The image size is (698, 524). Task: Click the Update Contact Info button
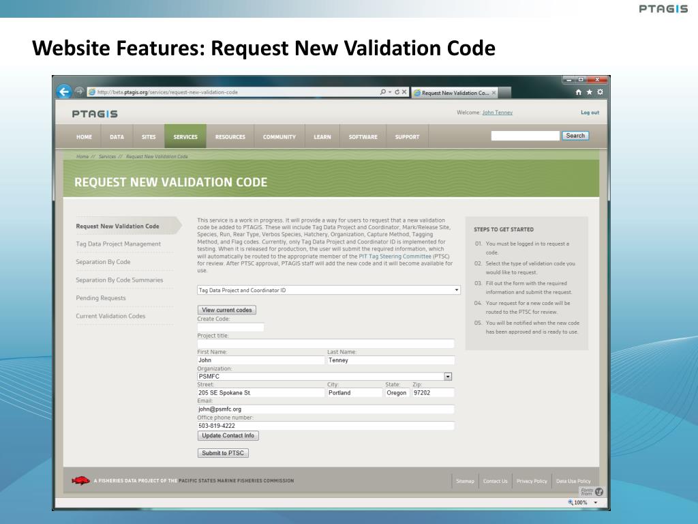[228, 435]
